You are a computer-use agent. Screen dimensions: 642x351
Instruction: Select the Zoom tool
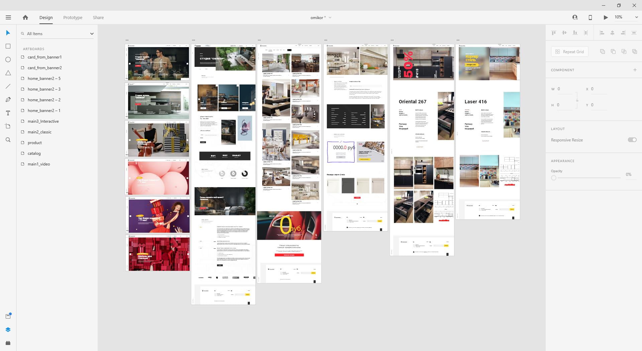tap(8, 140)
